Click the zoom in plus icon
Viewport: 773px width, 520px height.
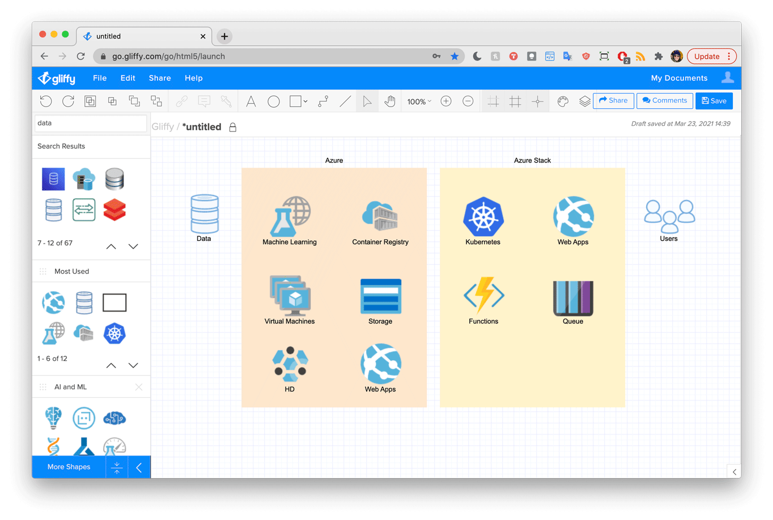click(446, 101)
